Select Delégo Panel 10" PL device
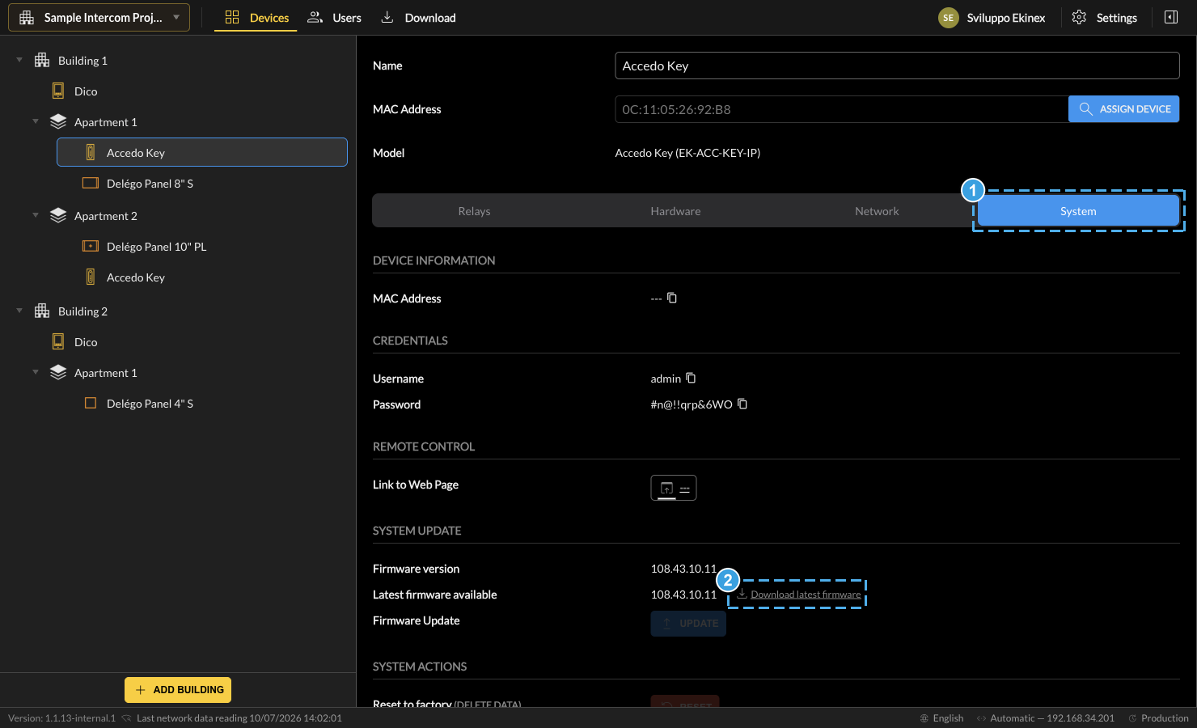The width and height of the screenshot is (1197, 728). tap(156, 247)
